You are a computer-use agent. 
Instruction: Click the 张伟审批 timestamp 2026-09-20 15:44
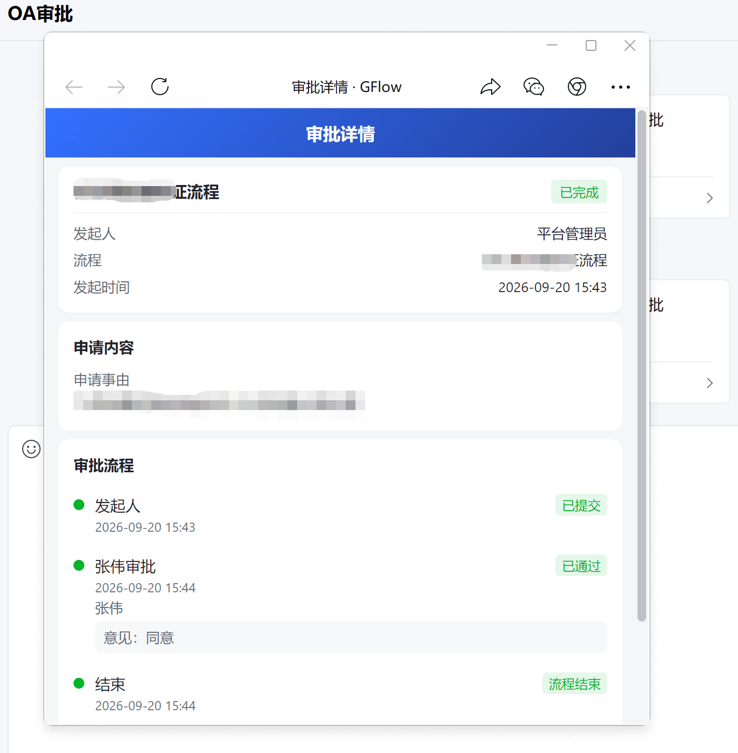[x=145, y=588]
